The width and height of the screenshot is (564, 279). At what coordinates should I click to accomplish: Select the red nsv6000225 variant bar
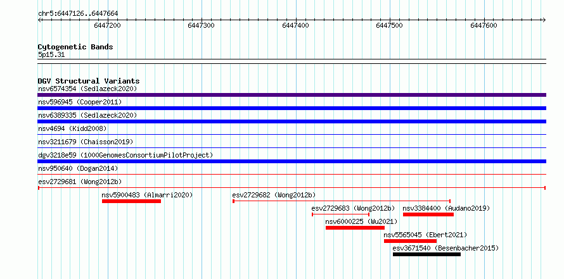pyautogui.click(x=355, y=228)
